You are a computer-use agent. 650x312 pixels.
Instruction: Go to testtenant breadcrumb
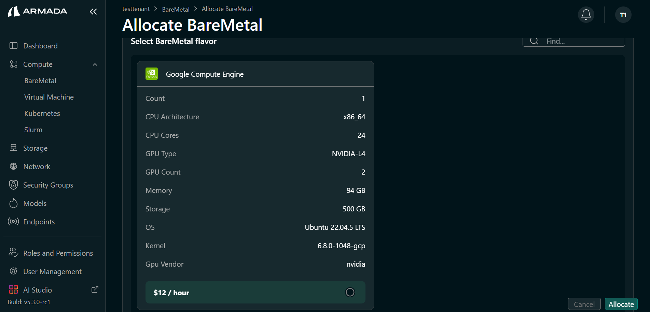(136, 9)
